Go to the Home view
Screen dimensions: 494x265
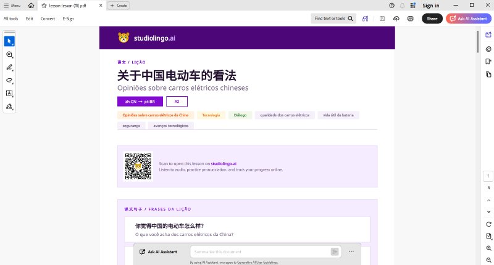point(31,6)
